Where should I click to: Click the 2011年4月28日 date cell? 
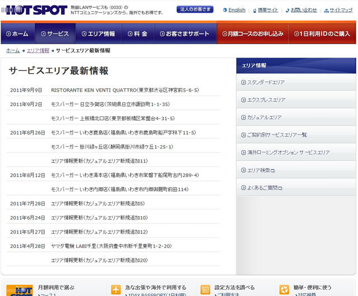[27, 246]
